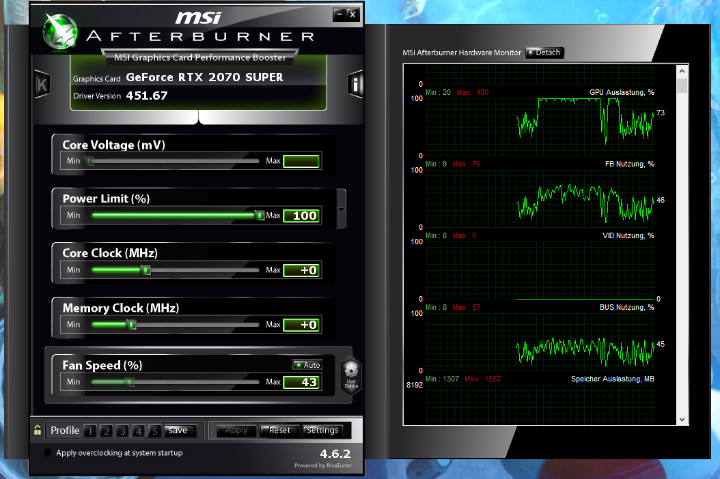
Task: Detach the Hardware Monitor window
Action: tap(544, 53)
